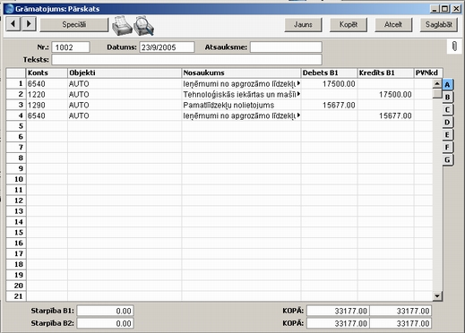Screen dimensions: 465x333
Task: Go to next record arrow
Action: pyautogui.click(x=29, y=23)
